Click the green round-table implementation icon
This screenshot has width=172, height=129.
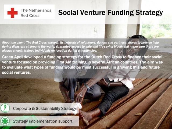(5, 121)
